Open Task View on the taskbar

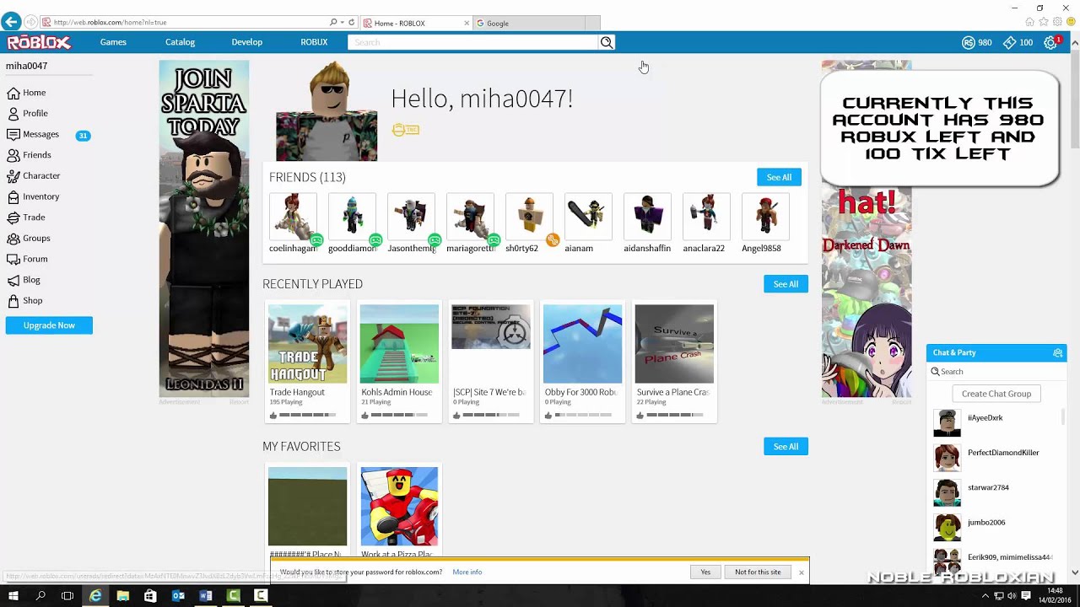tap(67, 596)
